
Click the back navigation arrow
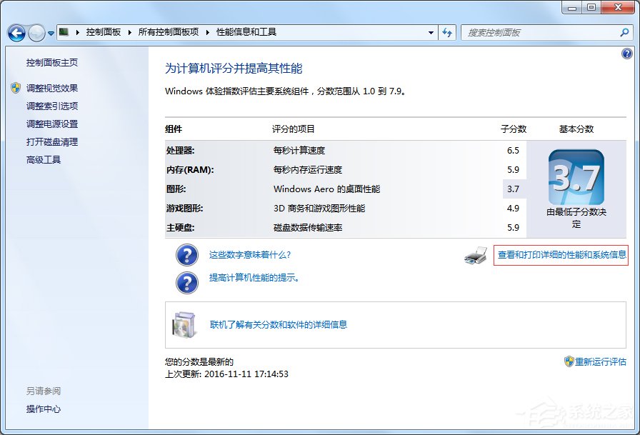point(15,33)
